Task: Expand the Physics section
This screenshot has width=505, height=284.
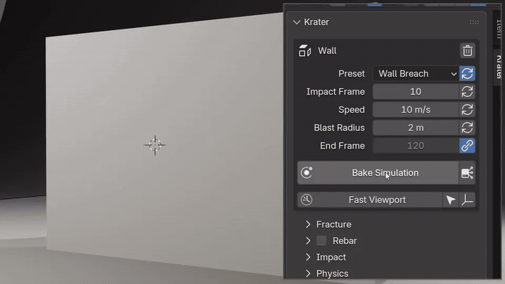Action: 308,274
